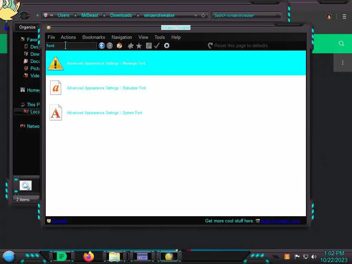Click the refresh icon in Explorer address bar
Viewport: 352px width, 264px height.
(x=203, y=15)
